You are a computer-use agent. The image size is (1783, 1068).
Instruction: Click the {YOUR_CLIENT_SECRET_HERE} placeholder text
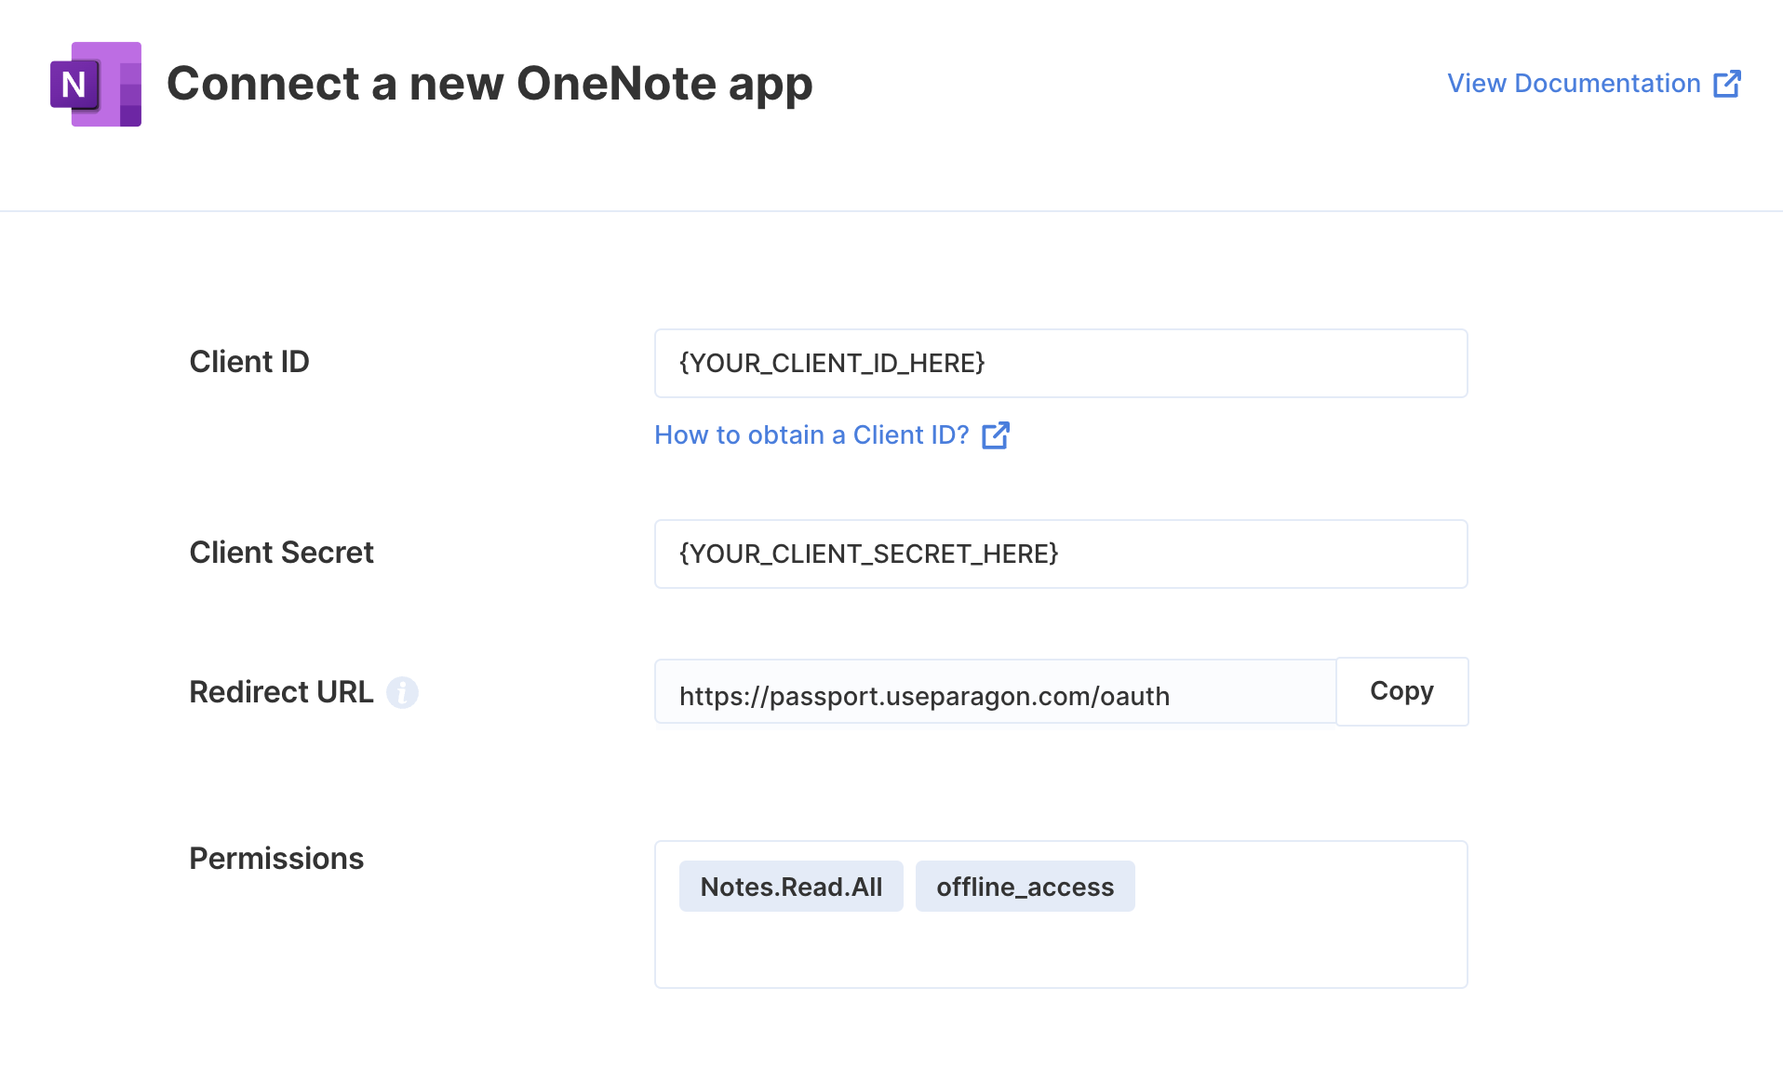869,554
